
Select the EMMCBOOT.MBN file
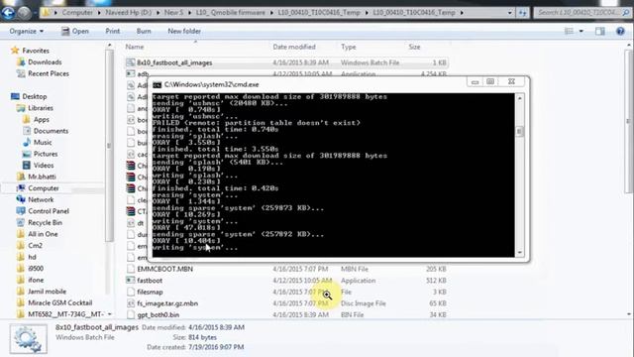click(164, 269)
